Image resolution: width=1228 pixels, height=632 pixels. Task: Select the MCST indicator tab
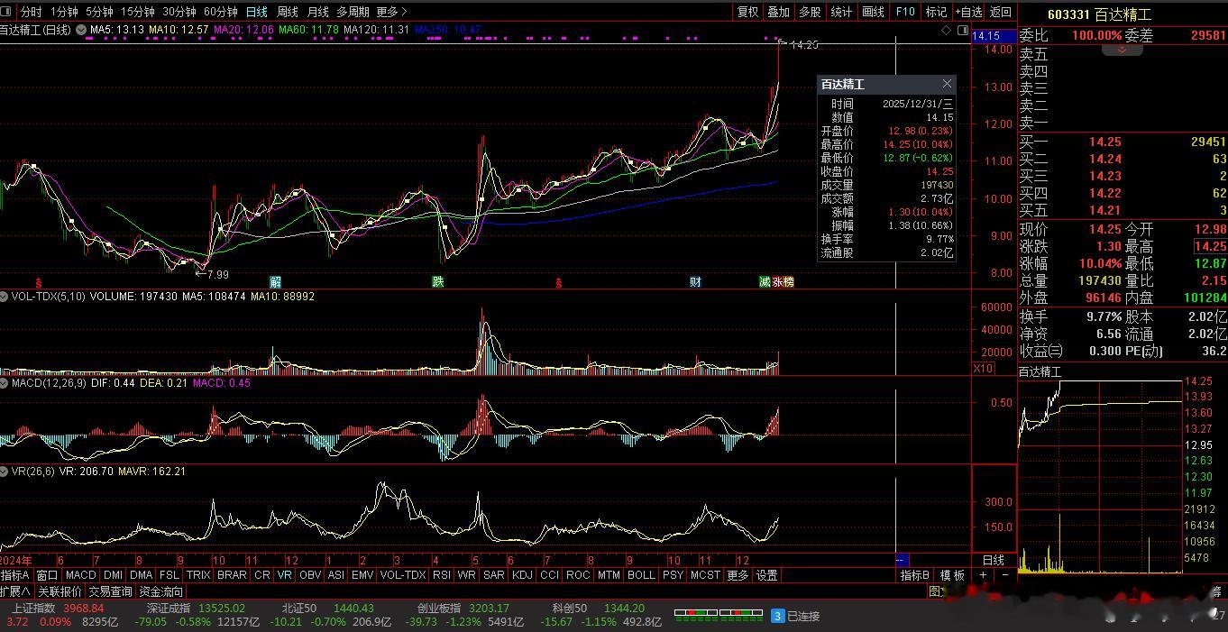705,575
